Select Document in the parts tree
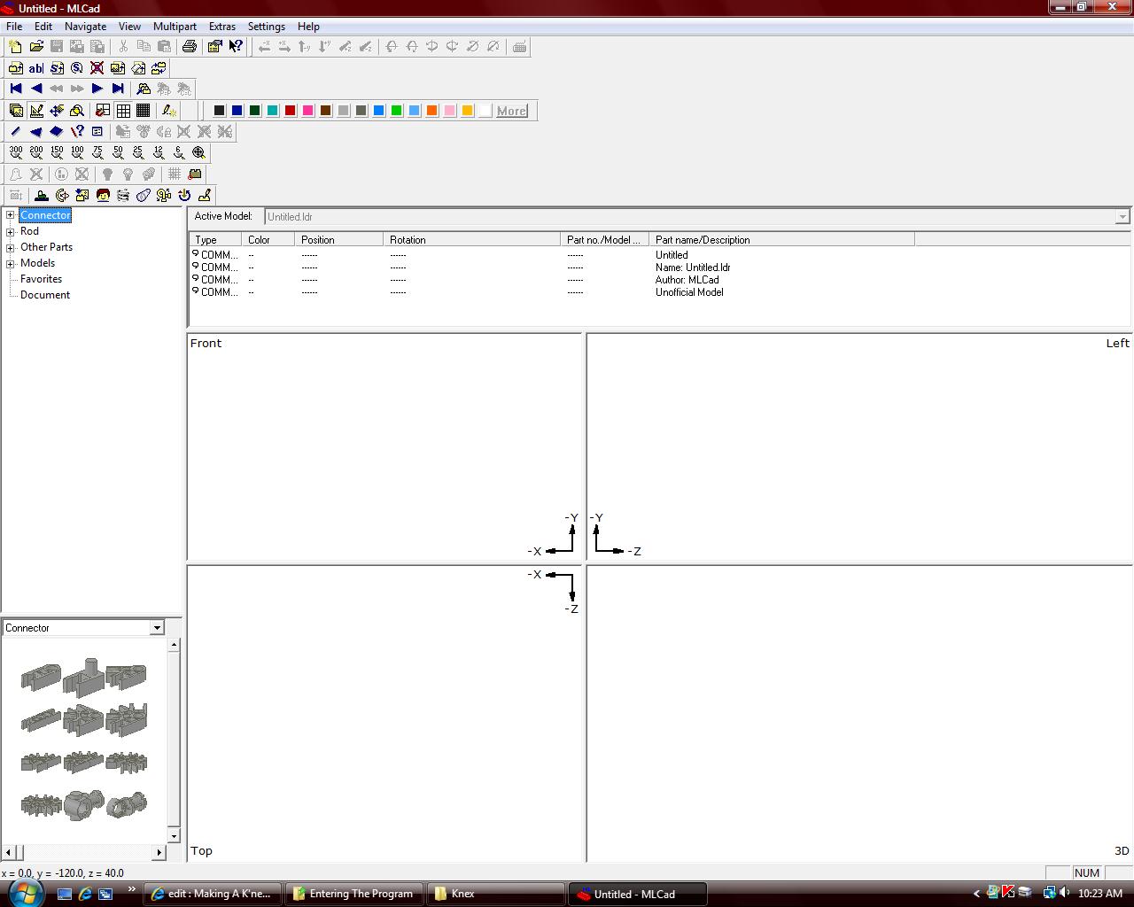Screen dimensions: 1134x907 [x=45, y=295]
